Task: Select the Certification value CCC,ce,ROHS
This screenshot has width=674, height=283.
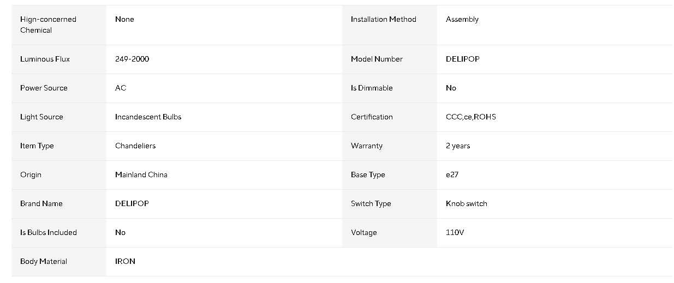Action: [x=471, y=117]
